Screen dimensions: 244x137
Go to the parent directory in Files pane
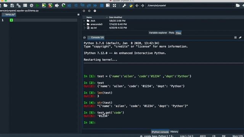coord(95,11)
